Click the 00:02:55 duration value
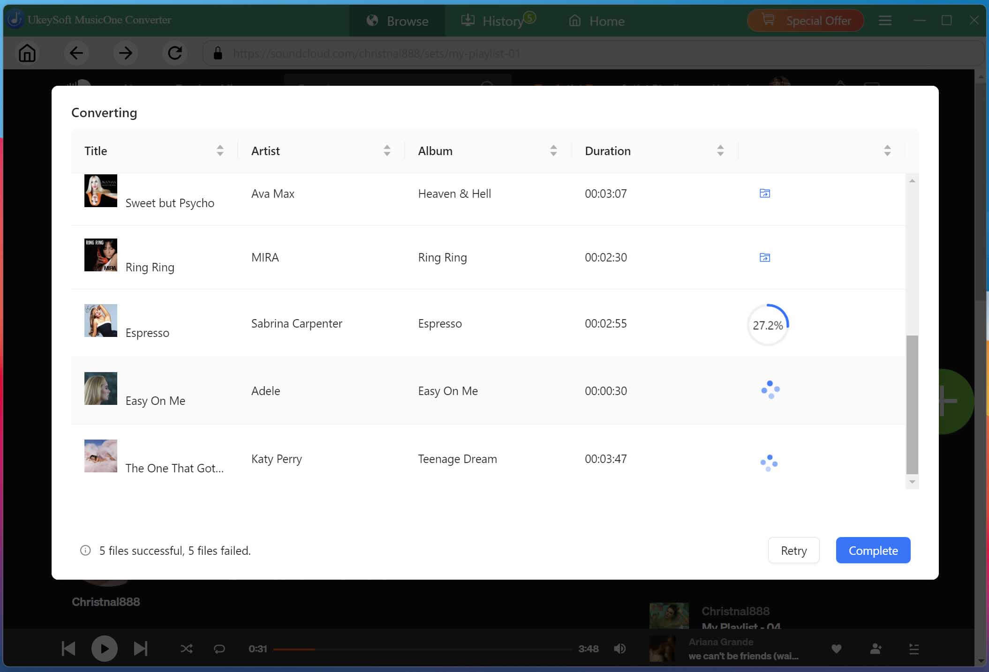Image resolution: width=989 pixels, height=672 pixels. click(606, 323)
